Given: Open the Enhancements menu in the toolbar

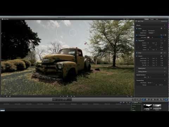Looking at the screenshot, I should (x=134, y=99).
